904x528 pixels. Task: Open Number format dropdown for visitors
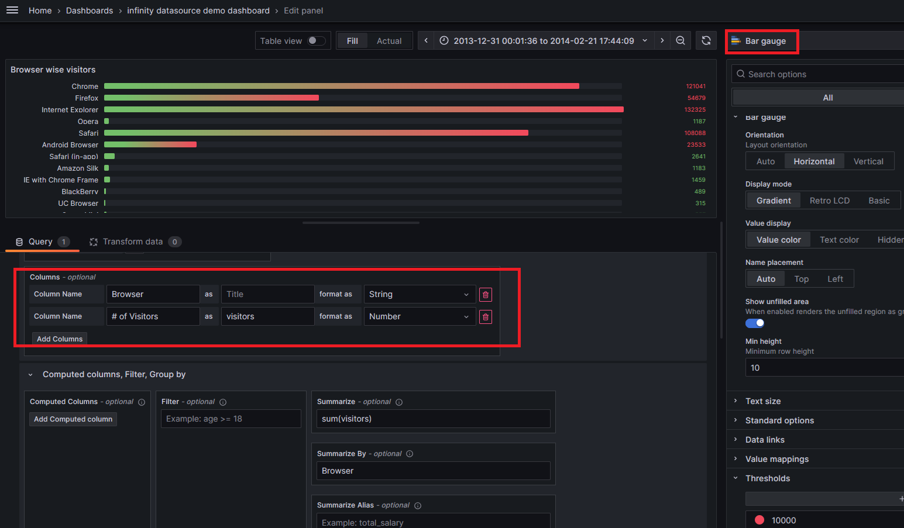coord(420,316)
